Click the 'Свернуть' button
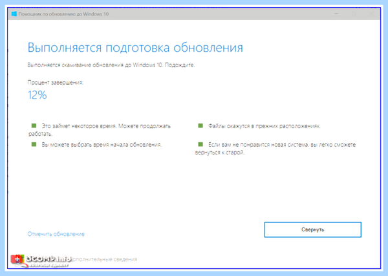Image resolution: width=388 pixels, height=276 pixels. (313, 229)
